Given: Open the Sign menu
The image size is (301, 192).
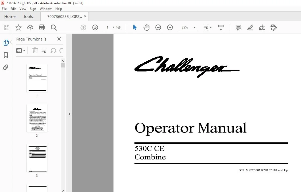Looking at the screenshot, I should pyautogui.click(x=33, y=9).
